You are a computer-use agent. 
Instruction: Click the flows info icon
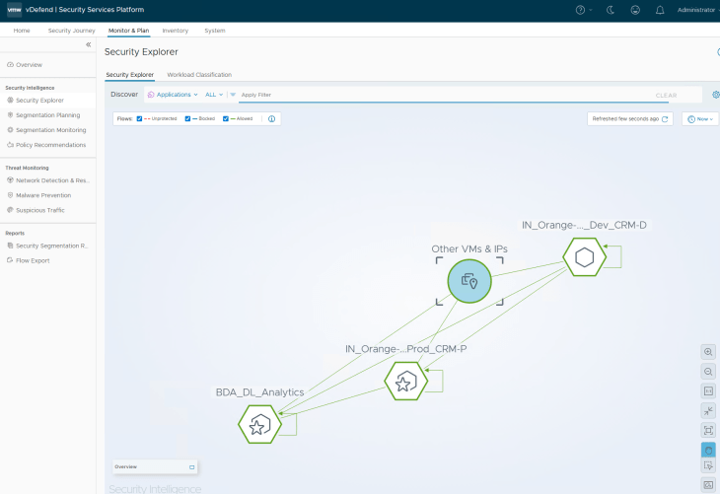(x=271, y=118)
